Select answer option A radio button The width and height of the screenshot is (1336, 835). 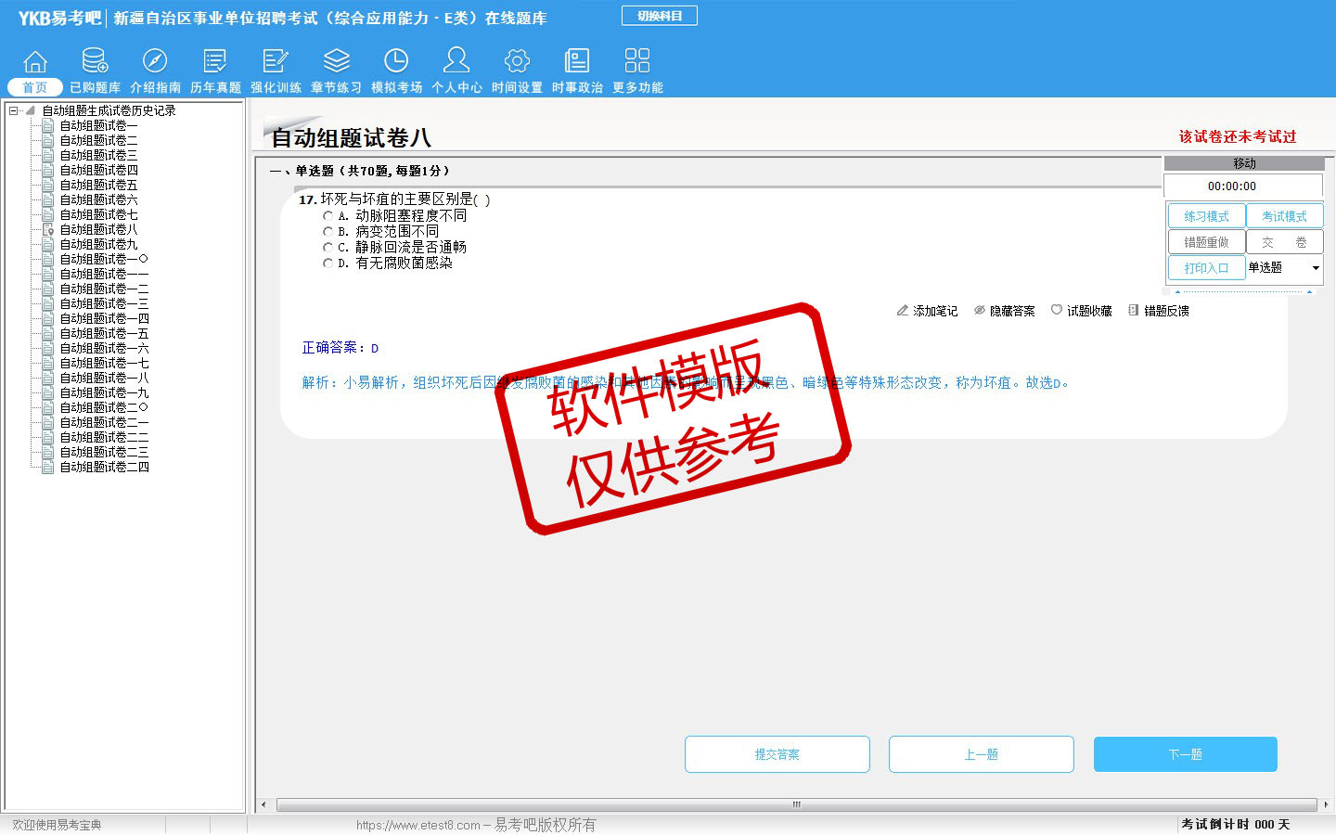(328, 216)
